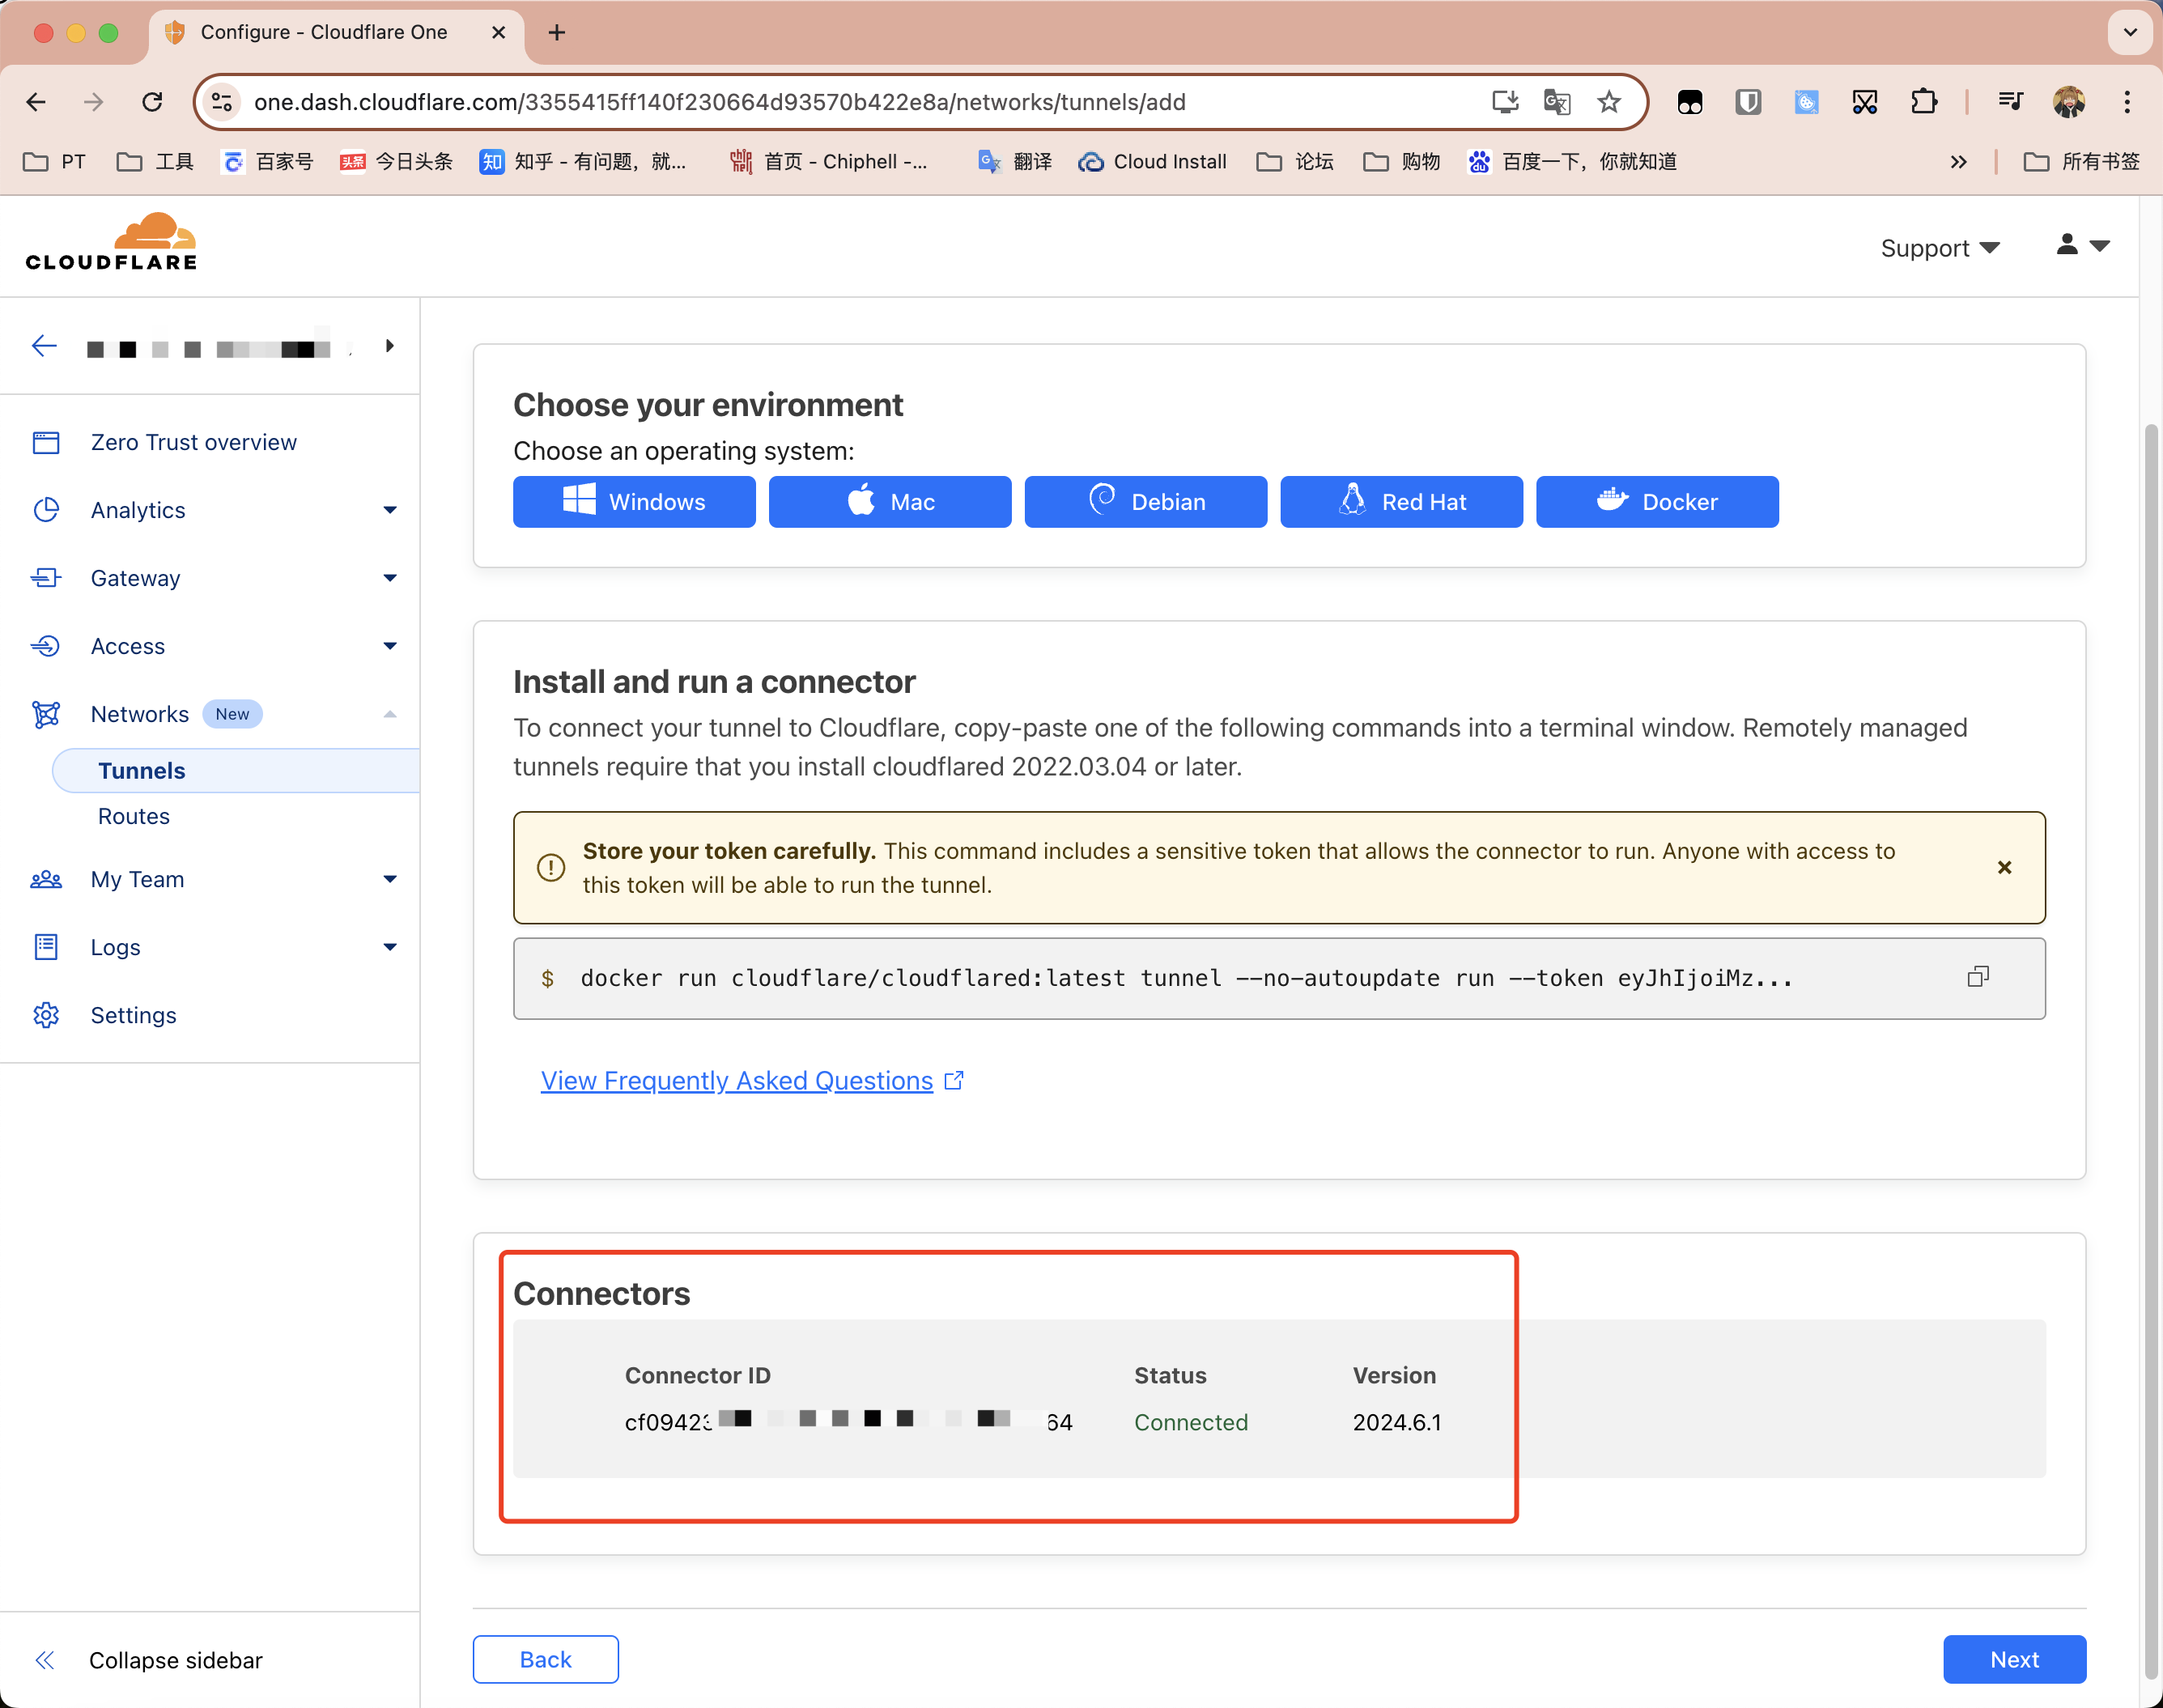Navigate back in browser history
This screenshot has width=2163, height=1708.
click(36, 102)
